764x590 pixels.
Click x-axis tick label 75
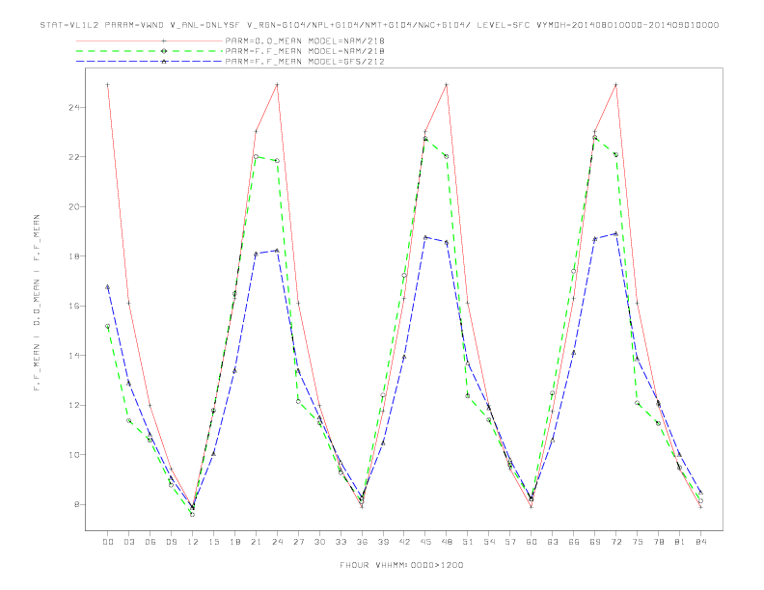[638, 542]
